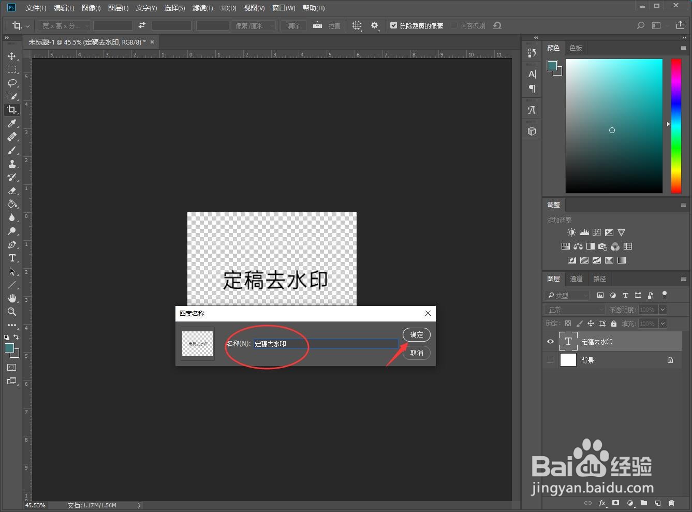Select the Path Selection tool
692x512 pixels.
coord(12,271)
